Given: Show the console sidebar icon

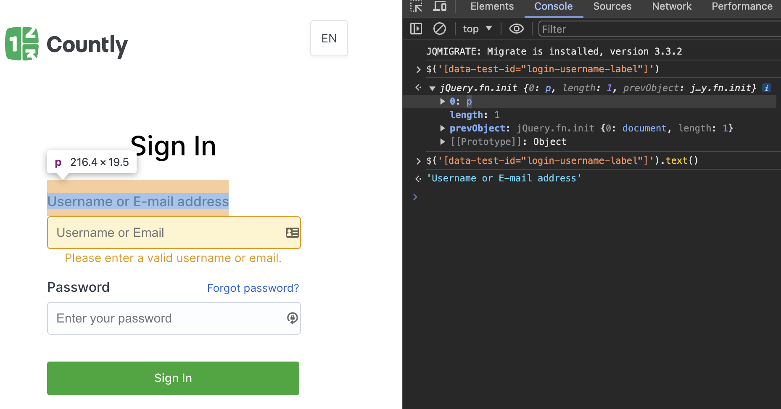Looking at the screenshot, I should click(416, 29).
